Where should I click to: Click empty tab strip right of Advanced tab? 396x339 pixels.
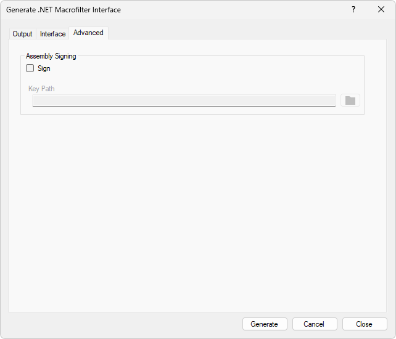(x=247, y=33)
